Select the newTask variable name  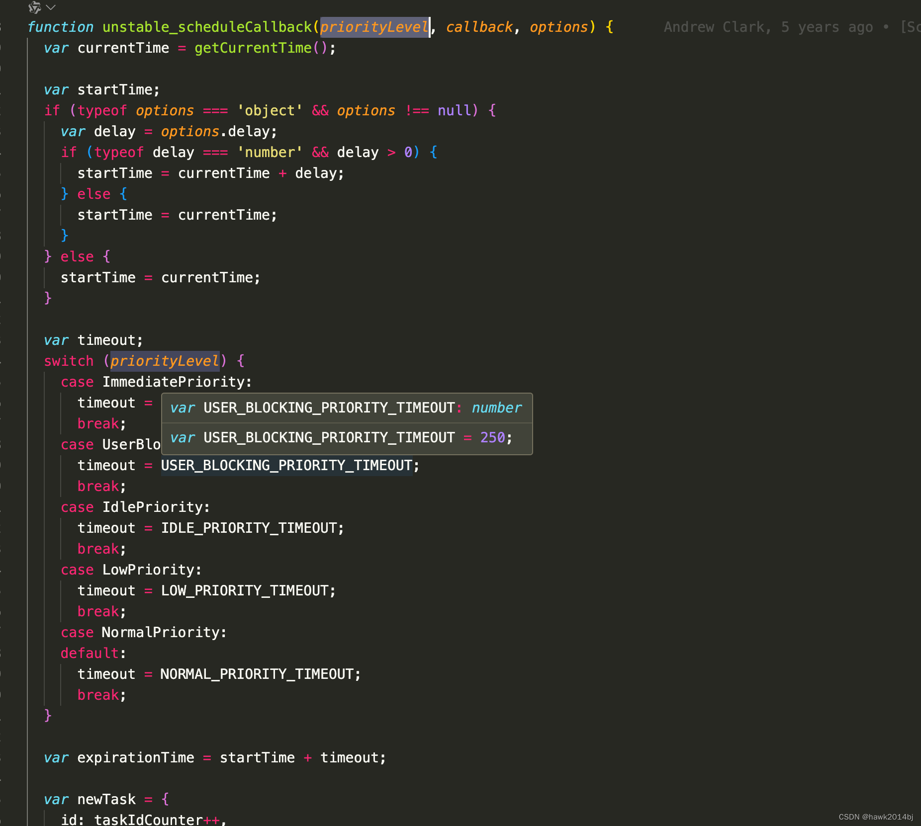(105, 799)
